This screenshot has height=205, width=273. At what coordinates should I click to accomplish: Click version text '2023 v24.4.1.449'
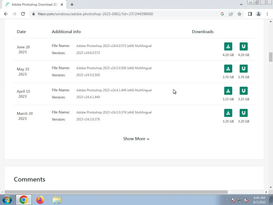(88, 97)
